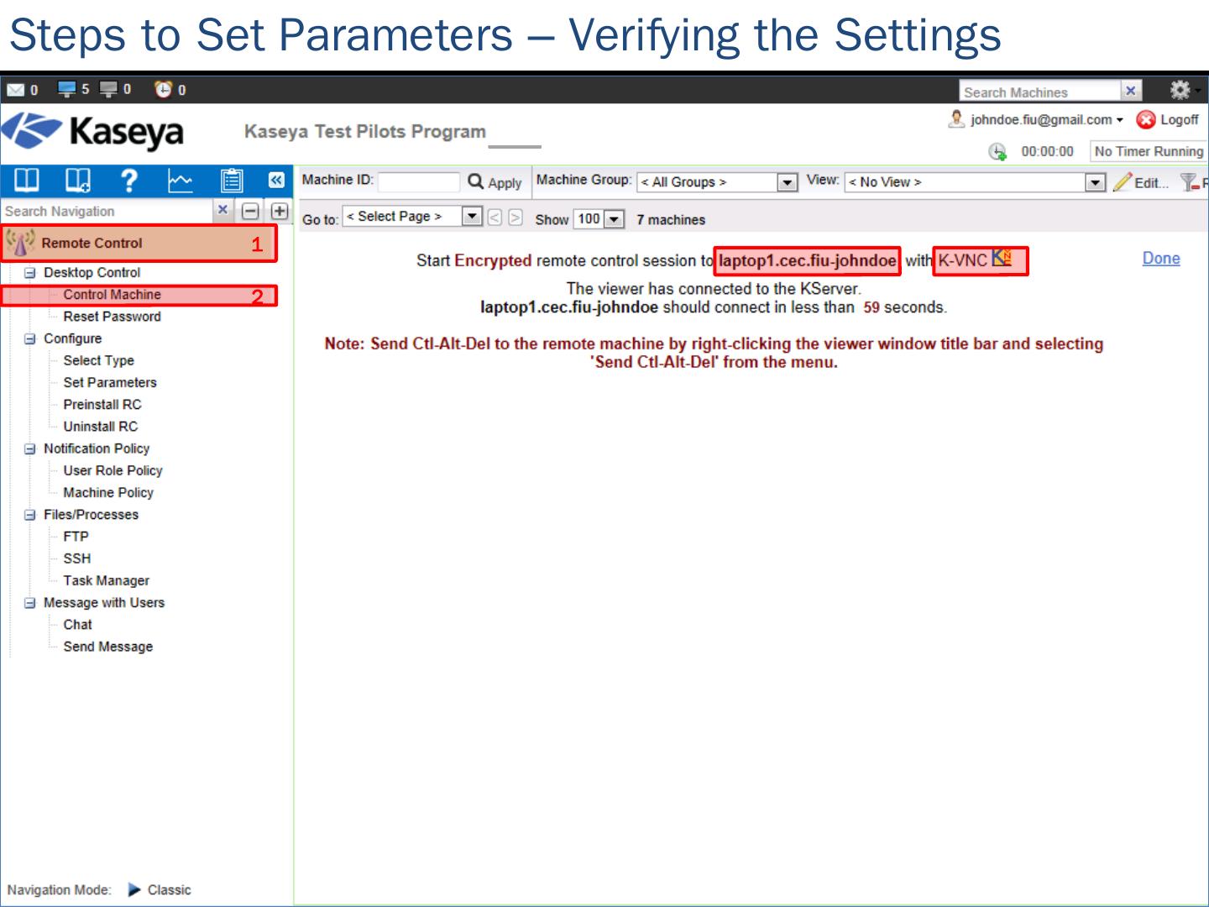1209x907 pixels.
Task: Click the gray offline machines monitor icon
Action: point(109,88)
